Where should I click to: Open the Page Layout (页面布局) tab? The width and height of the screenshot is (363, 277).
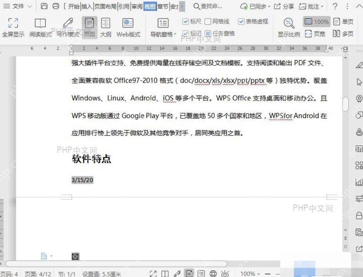105,7
